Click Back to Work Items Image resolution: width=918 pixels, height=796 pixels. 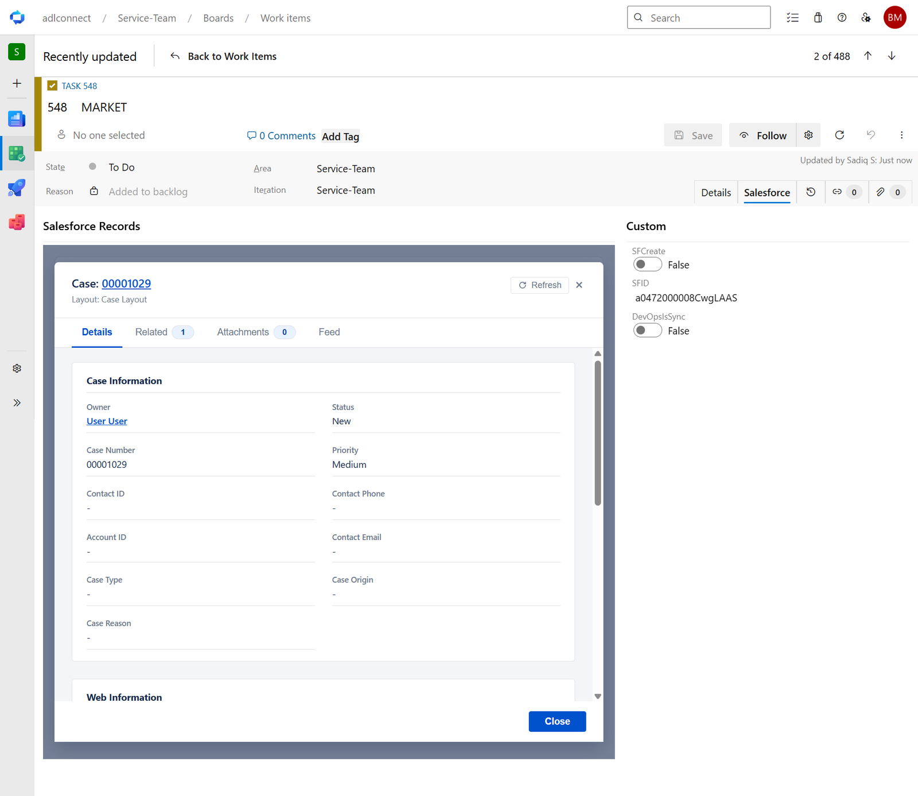[223, 56]
